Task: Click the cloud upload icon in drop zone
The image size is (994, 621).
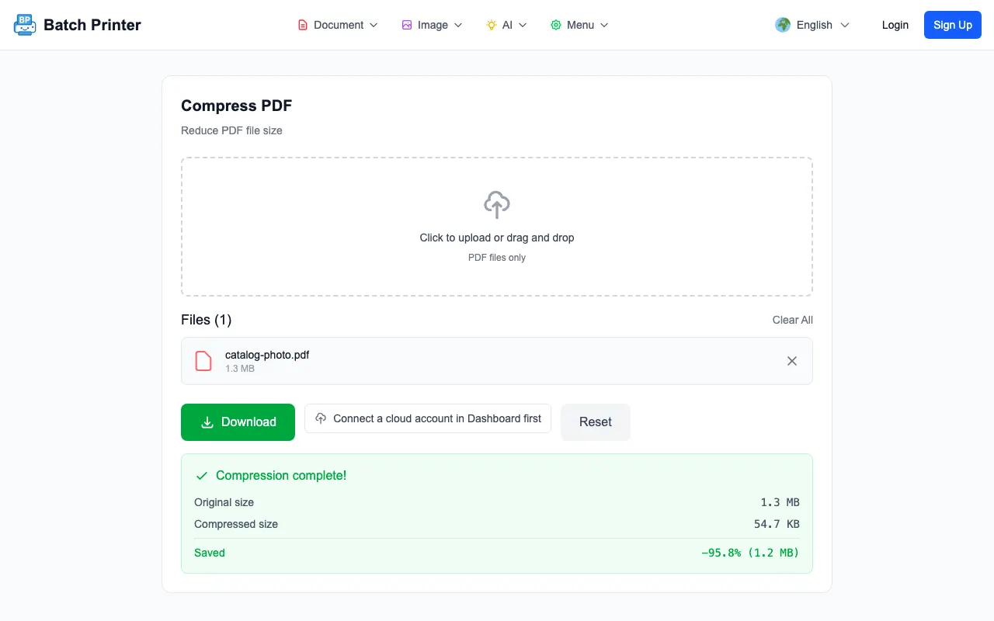Action: 497,205
